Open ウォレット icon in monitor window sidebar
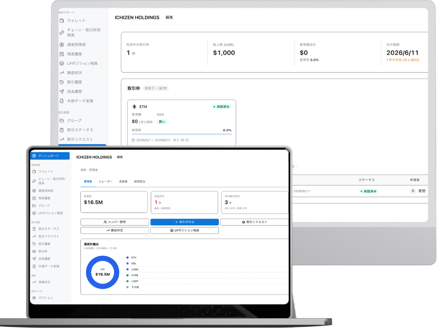 [62, 20]
